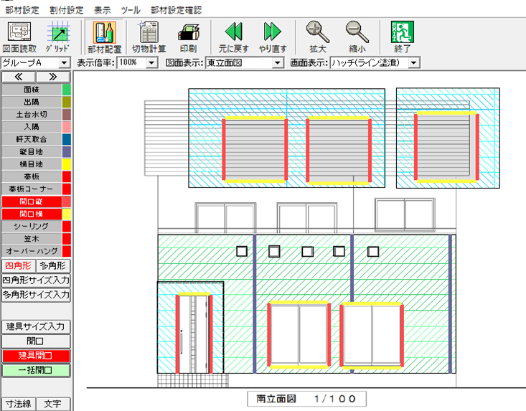Viewport: 526px width, 411px height.
Task: Click the olive swatch beside 出隅
Action: pyautogui.click(x=67, y=102)
